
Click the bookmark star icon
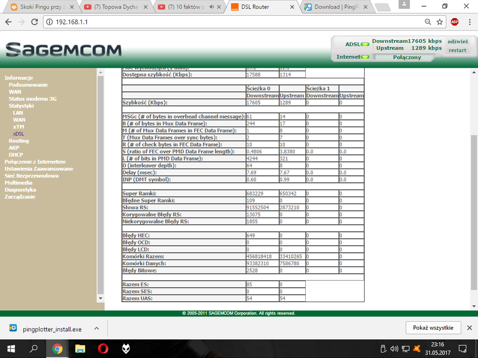click(440, 22)
